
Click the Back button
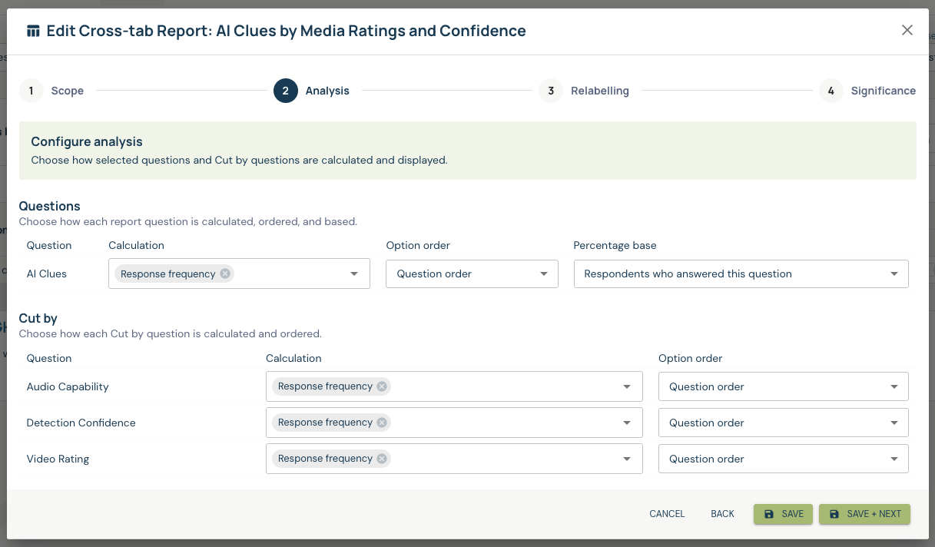(x=722, y=514)
